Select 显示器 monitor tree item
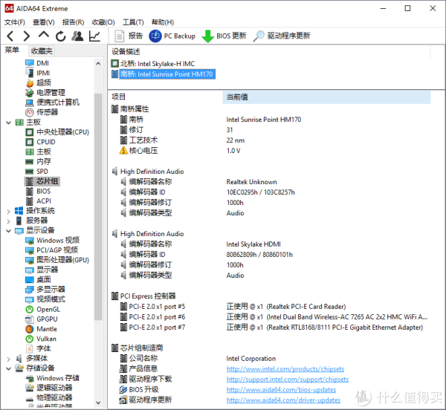The height and width of the screenshot is (410, 446). [42, 270]
